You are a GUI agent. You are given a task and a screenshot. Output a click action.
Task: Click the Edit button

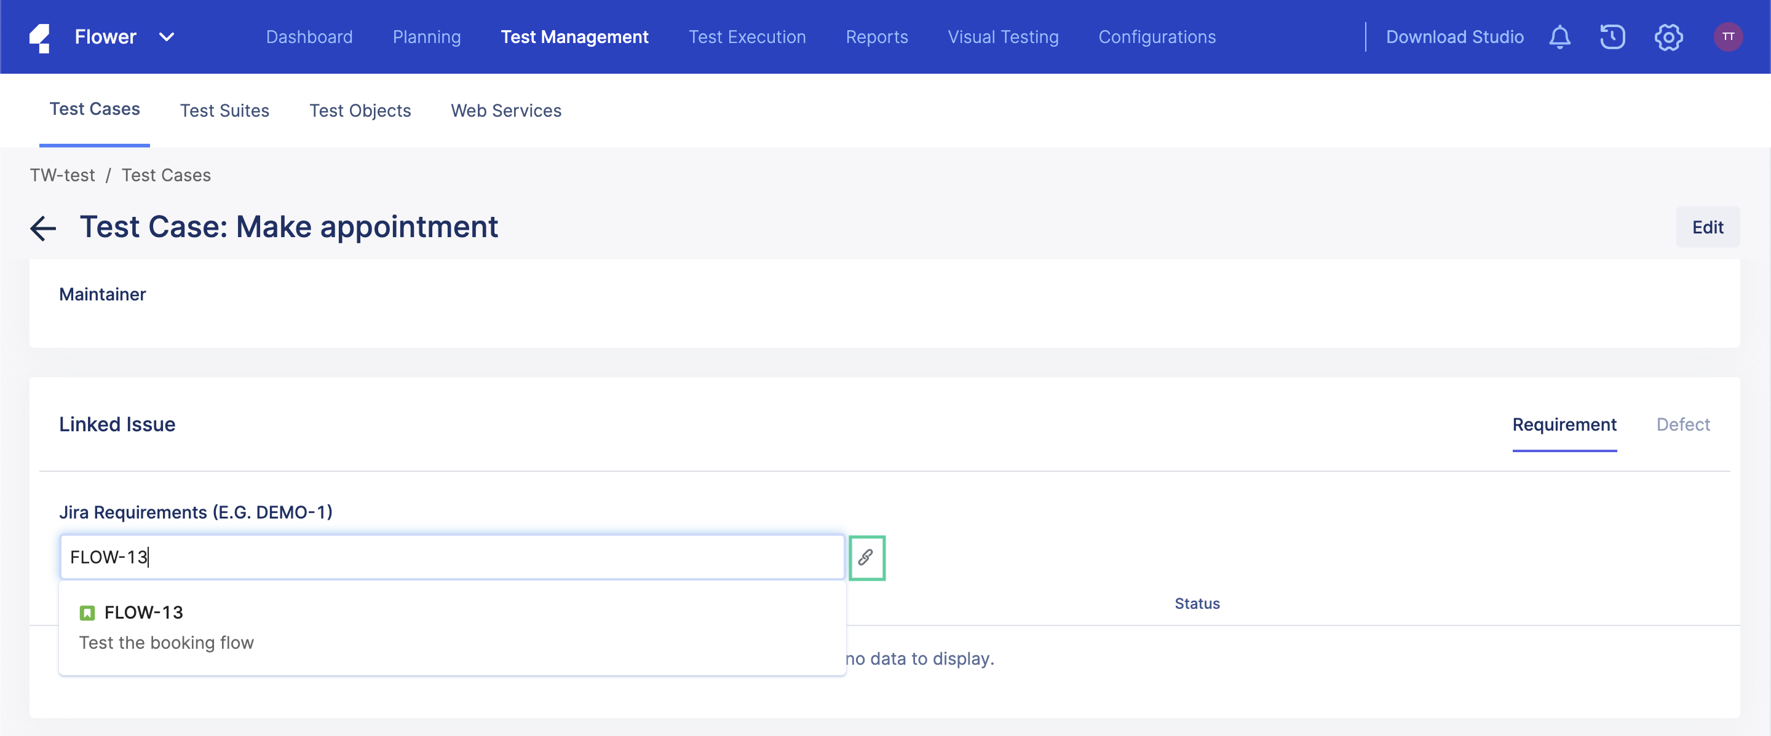point(1707,227)
